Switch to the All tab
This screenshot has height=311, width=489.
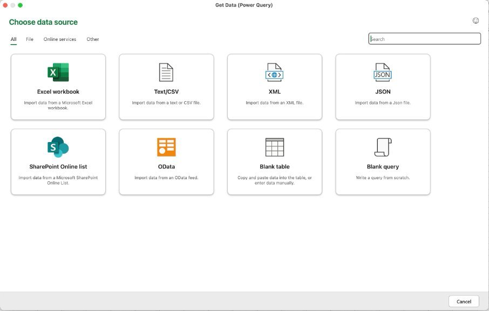pos(13,39)
